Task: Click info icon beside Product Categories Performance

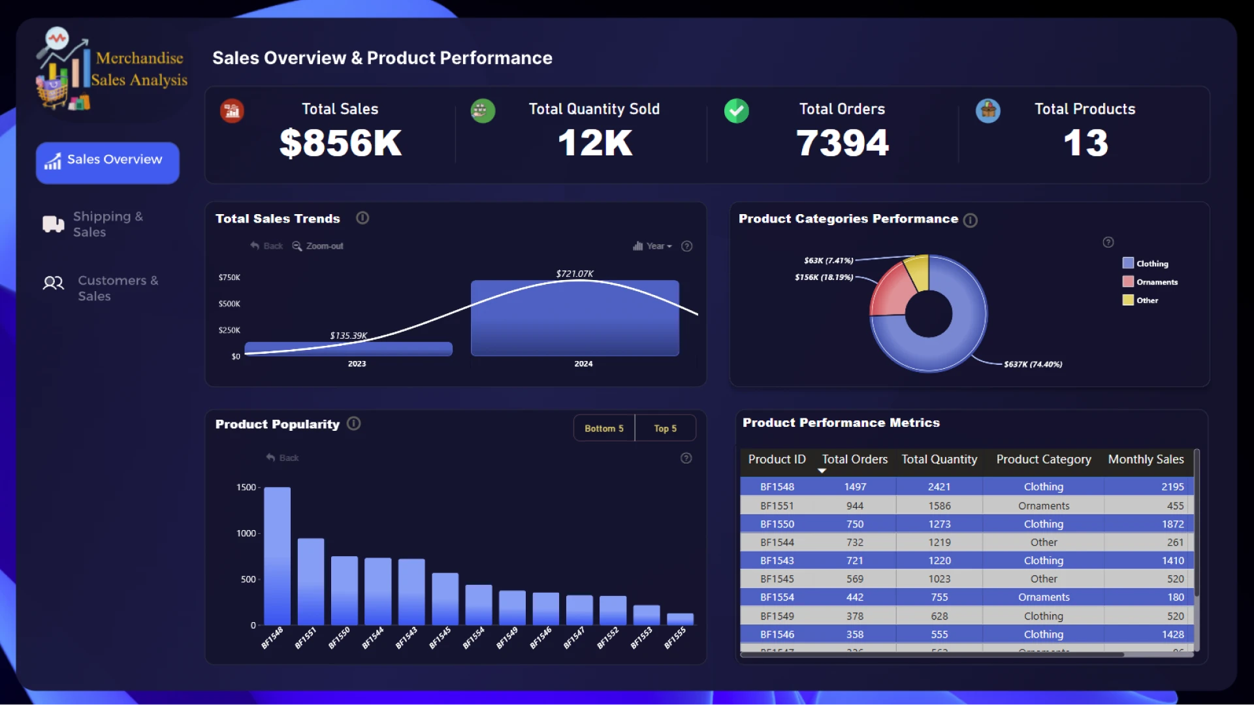Action: [971, 220]
